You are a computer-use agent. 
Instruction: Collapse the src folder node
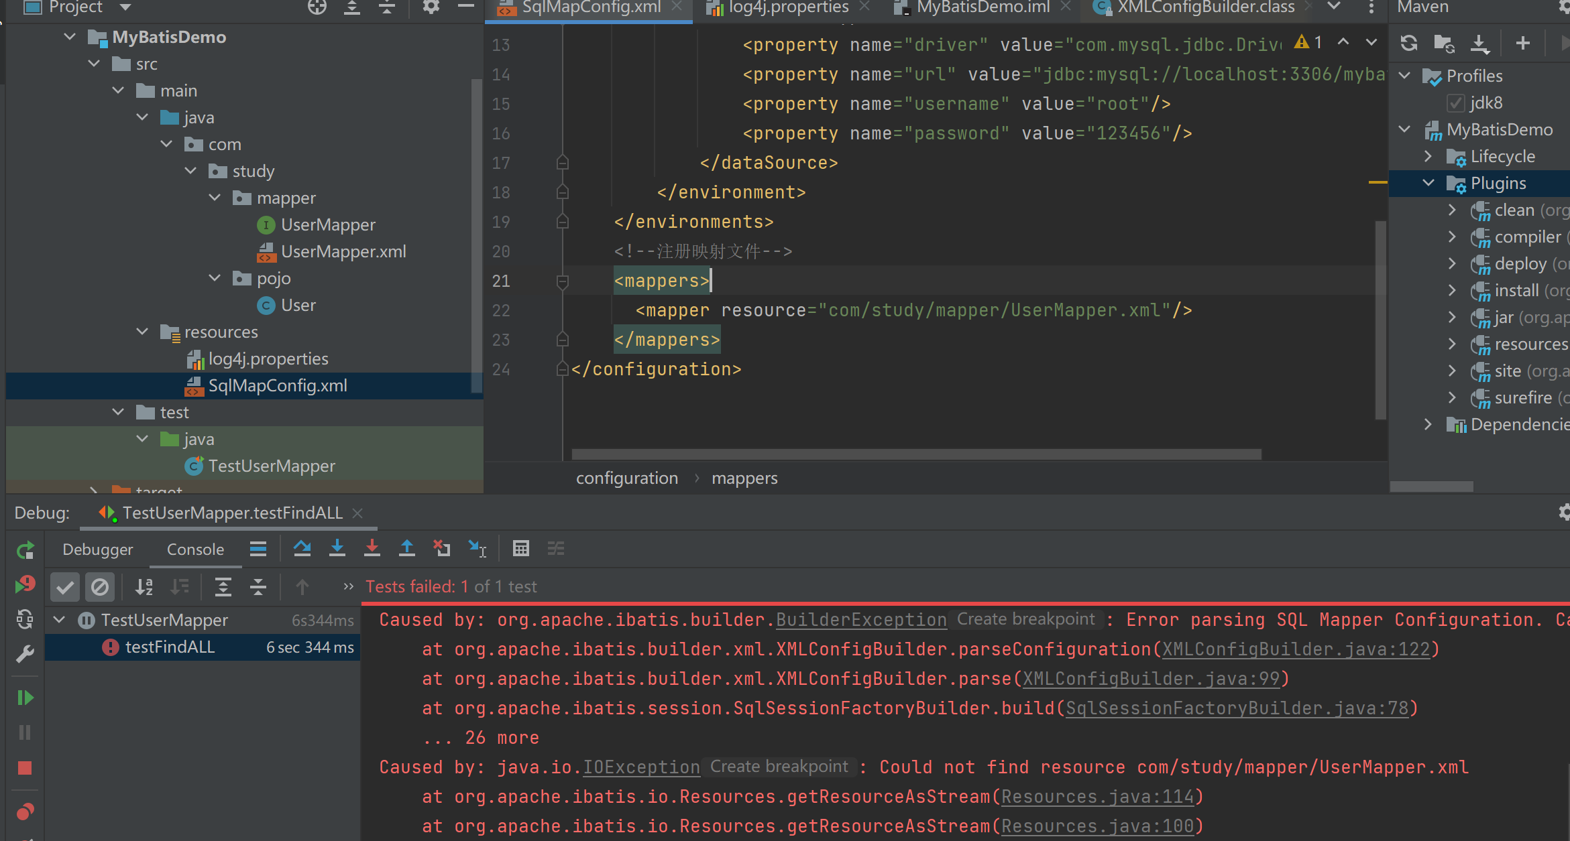(94, 63)
